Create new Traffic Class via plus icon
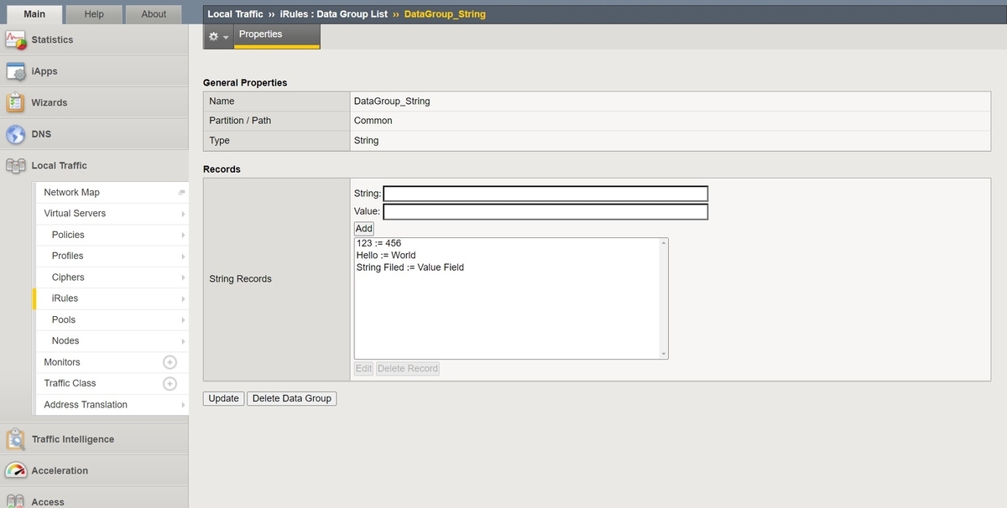Viewport: 1007px width, 508px height. pyautogui.click(x=170, y=383)
